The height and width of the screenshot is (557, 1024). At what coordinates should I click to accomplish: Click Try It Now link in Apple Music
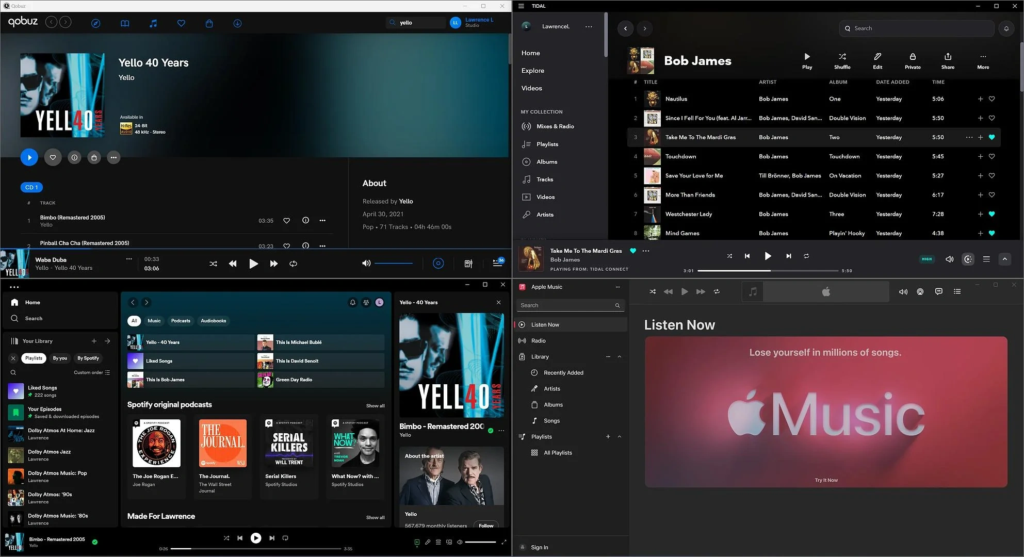(826, 480)
